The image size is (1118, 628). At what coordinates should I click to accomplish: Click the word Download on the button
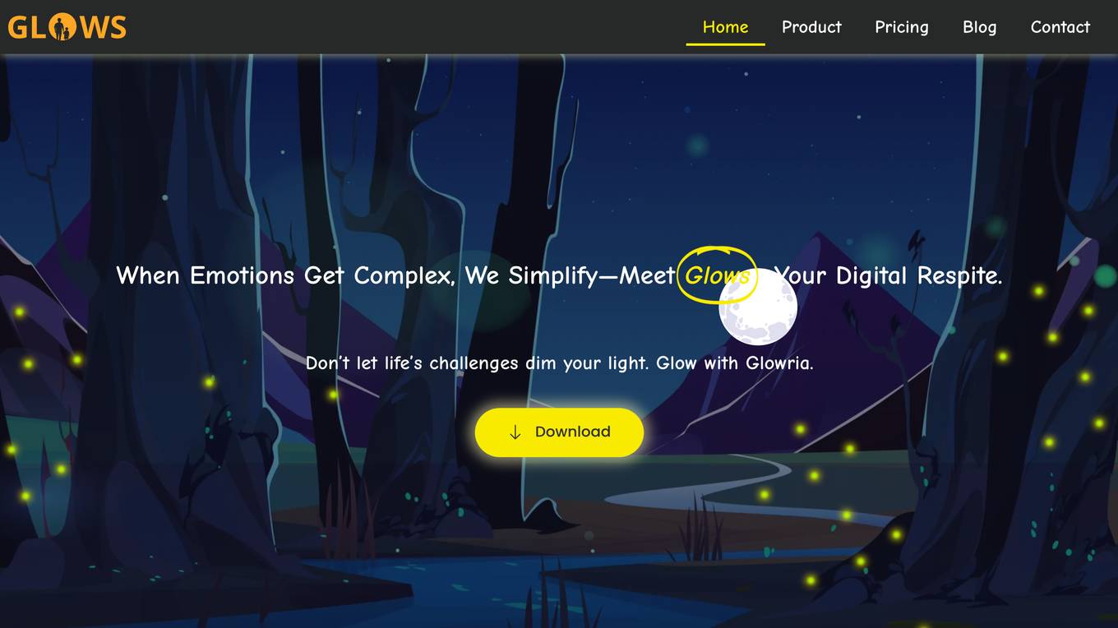[572, 432]
